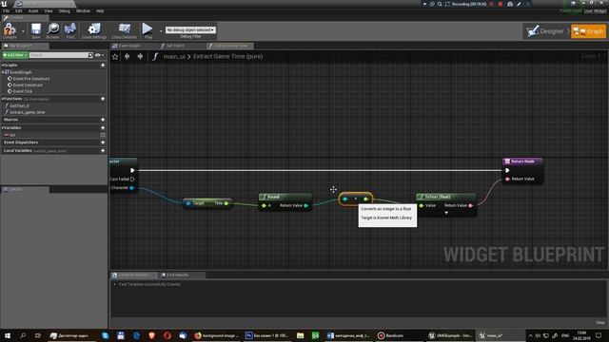Open Firefox from the taskbar
This screenshot has width=609, height=342.
(x=217, y=335)
